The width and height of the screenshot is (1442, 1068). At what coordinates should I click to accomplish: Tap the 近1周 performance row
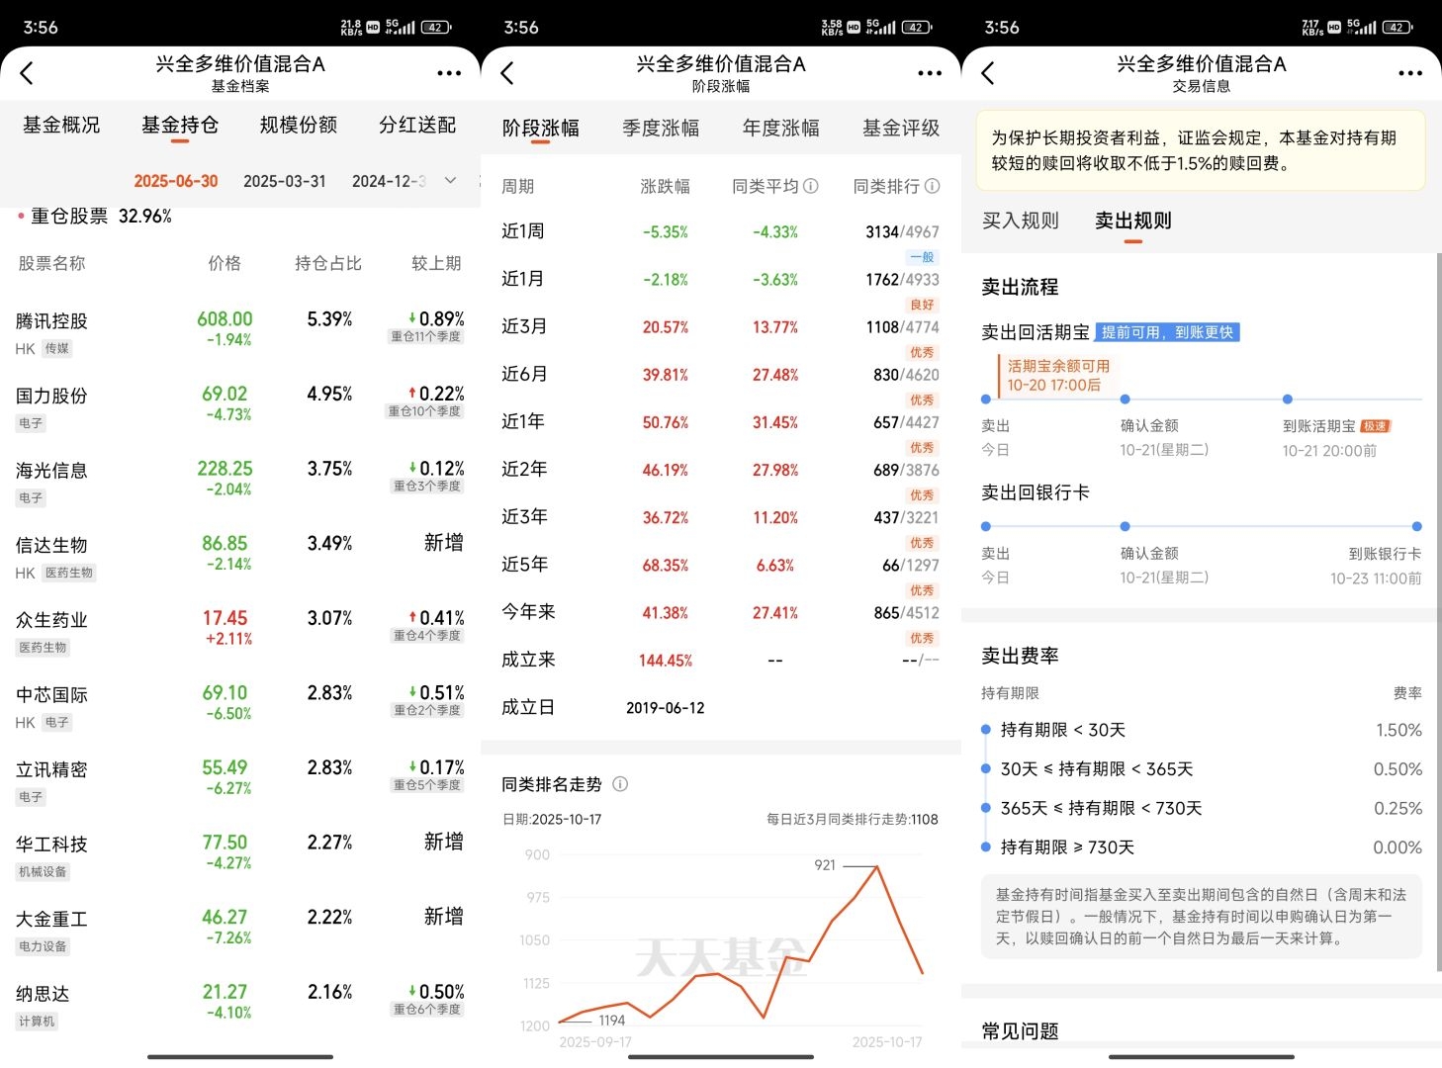pyautogui.click(x=721, y=231)
